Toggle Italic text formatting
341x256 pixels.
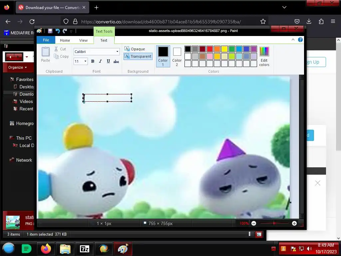[100, 61]
